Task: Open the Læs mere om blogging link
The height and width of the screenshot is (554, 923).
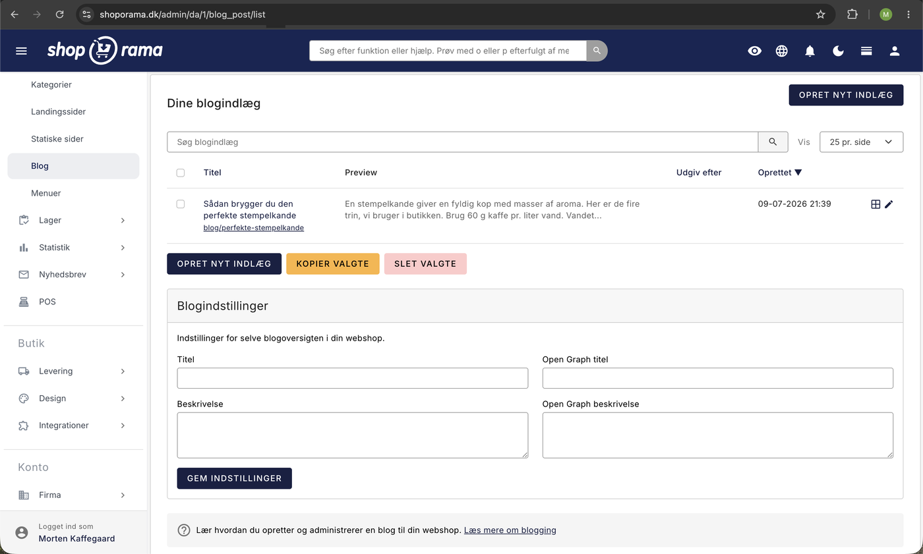Action: [510, 530]
